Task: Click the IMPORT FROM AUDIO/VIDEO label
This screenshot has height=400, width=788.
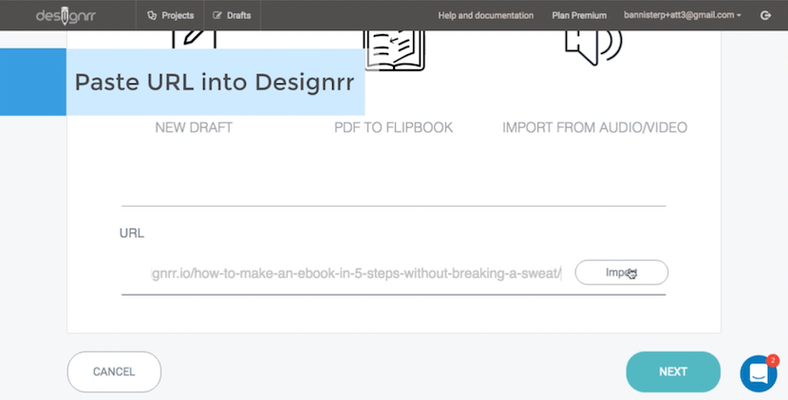Action: 594,127
